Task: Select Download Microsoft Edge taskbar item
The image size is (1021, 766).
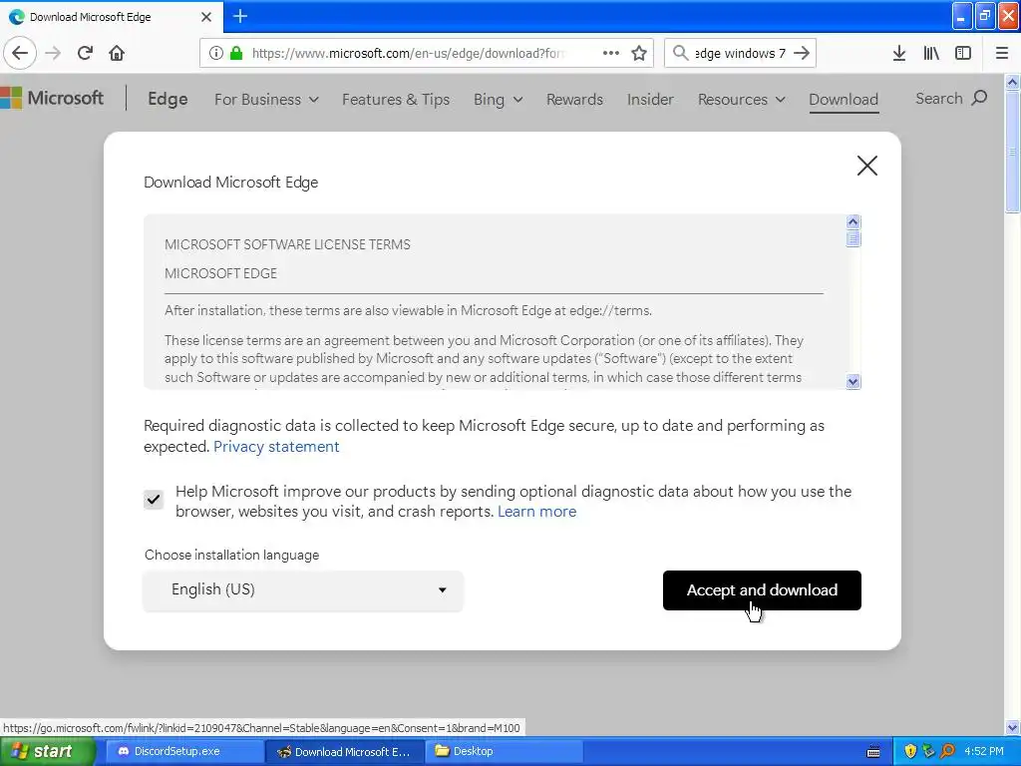Action: click(344, 751)
